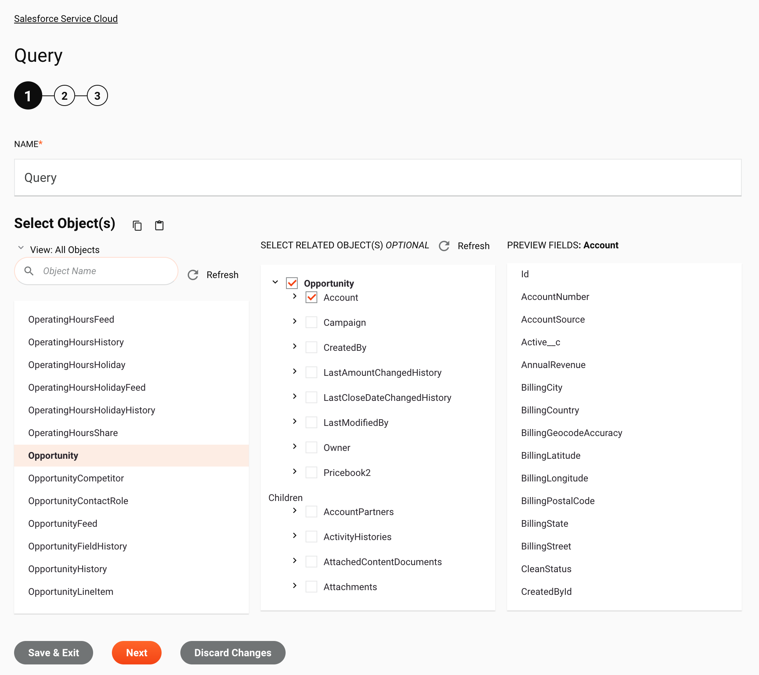The width and height of the screenshot is (759, 675).
Task: Check the Campaign checkbox
Action: click(x=311, y=322)
